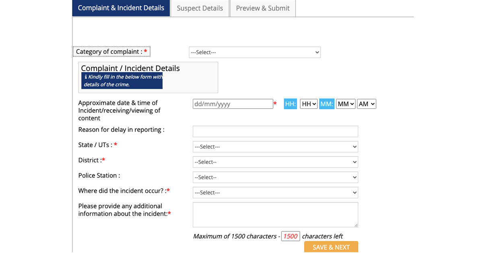Grab the text area resize handle
Screen dimensions: 483x253
[x=356, y=225]
